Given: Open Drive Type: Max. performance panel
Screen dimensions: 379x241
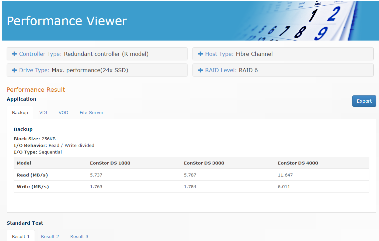Looking at the screenshot, I should click(97, 70).
